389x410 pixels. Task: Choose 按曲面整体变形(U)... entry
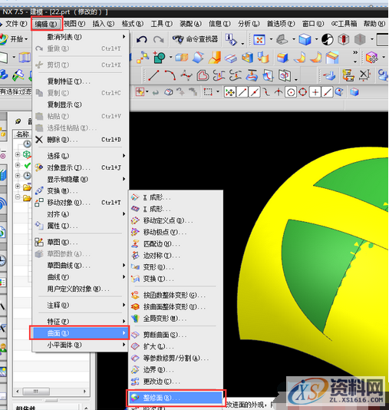tap(176, 306)
